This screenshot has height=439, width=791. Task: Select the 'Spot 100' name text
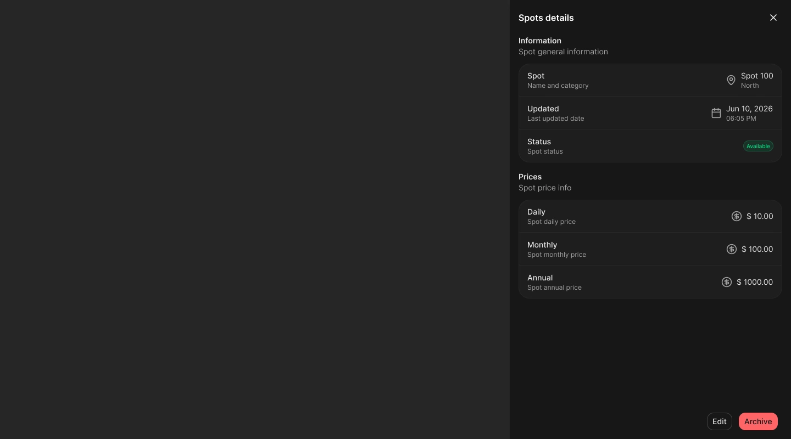click(x=757, y=76)
